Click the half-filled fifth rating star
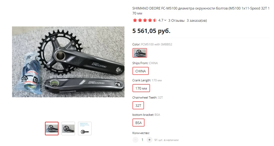This screenshot has width=274, height=146. point(155,20)
